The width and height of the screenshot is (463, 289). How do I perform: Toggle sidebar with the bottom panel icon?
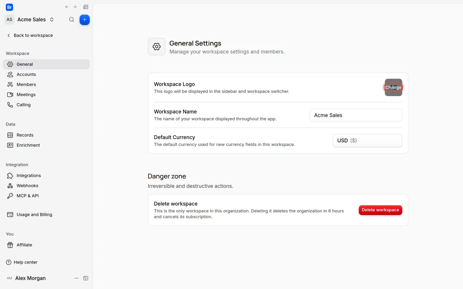tap(86, 278)
